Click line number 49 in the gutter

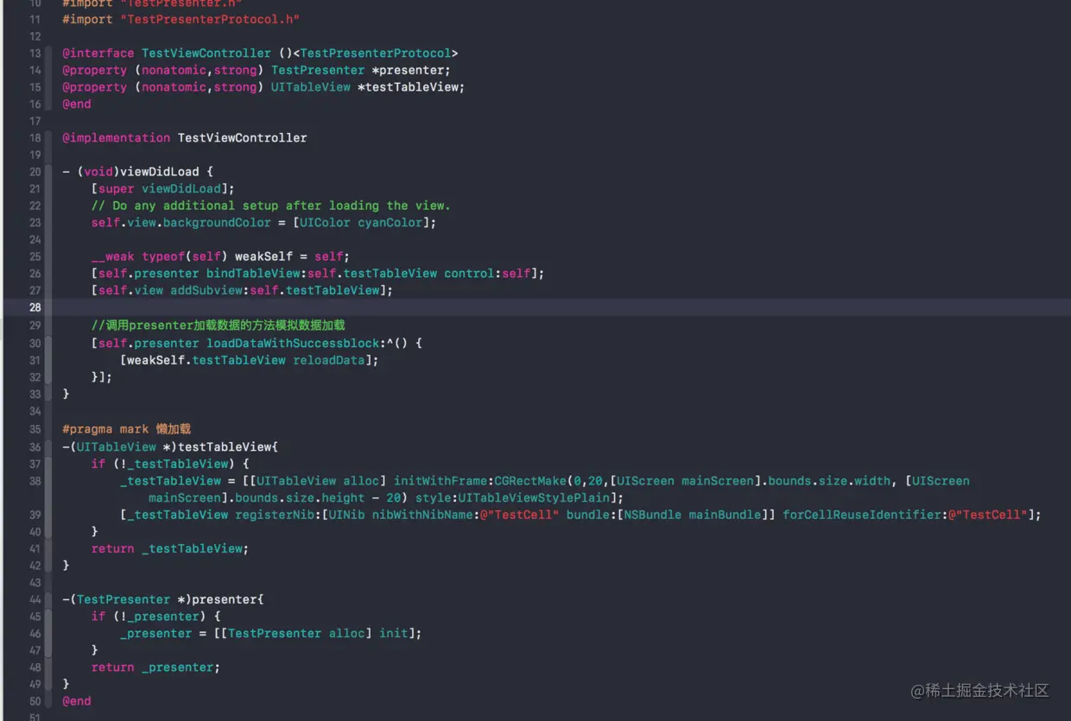35,684
